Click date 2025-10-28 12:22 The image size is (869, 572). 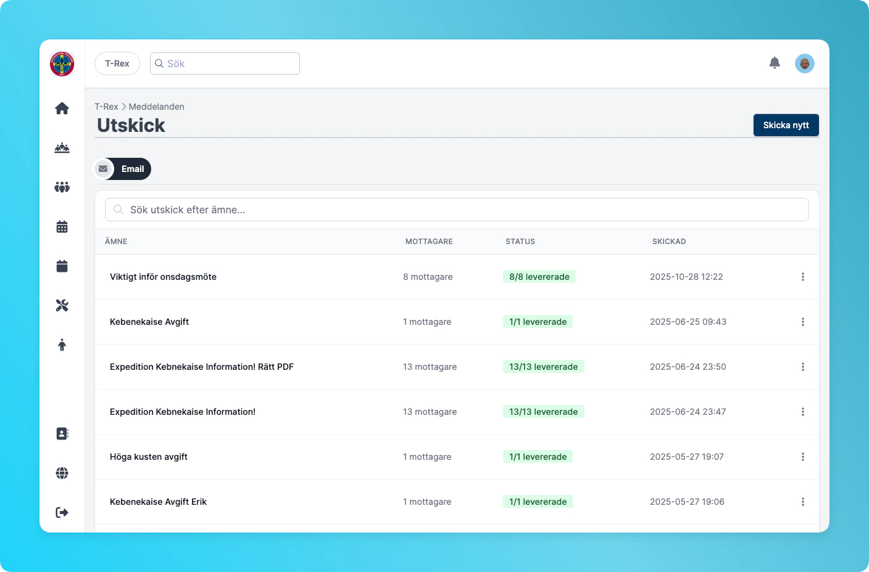pos(686,277)
